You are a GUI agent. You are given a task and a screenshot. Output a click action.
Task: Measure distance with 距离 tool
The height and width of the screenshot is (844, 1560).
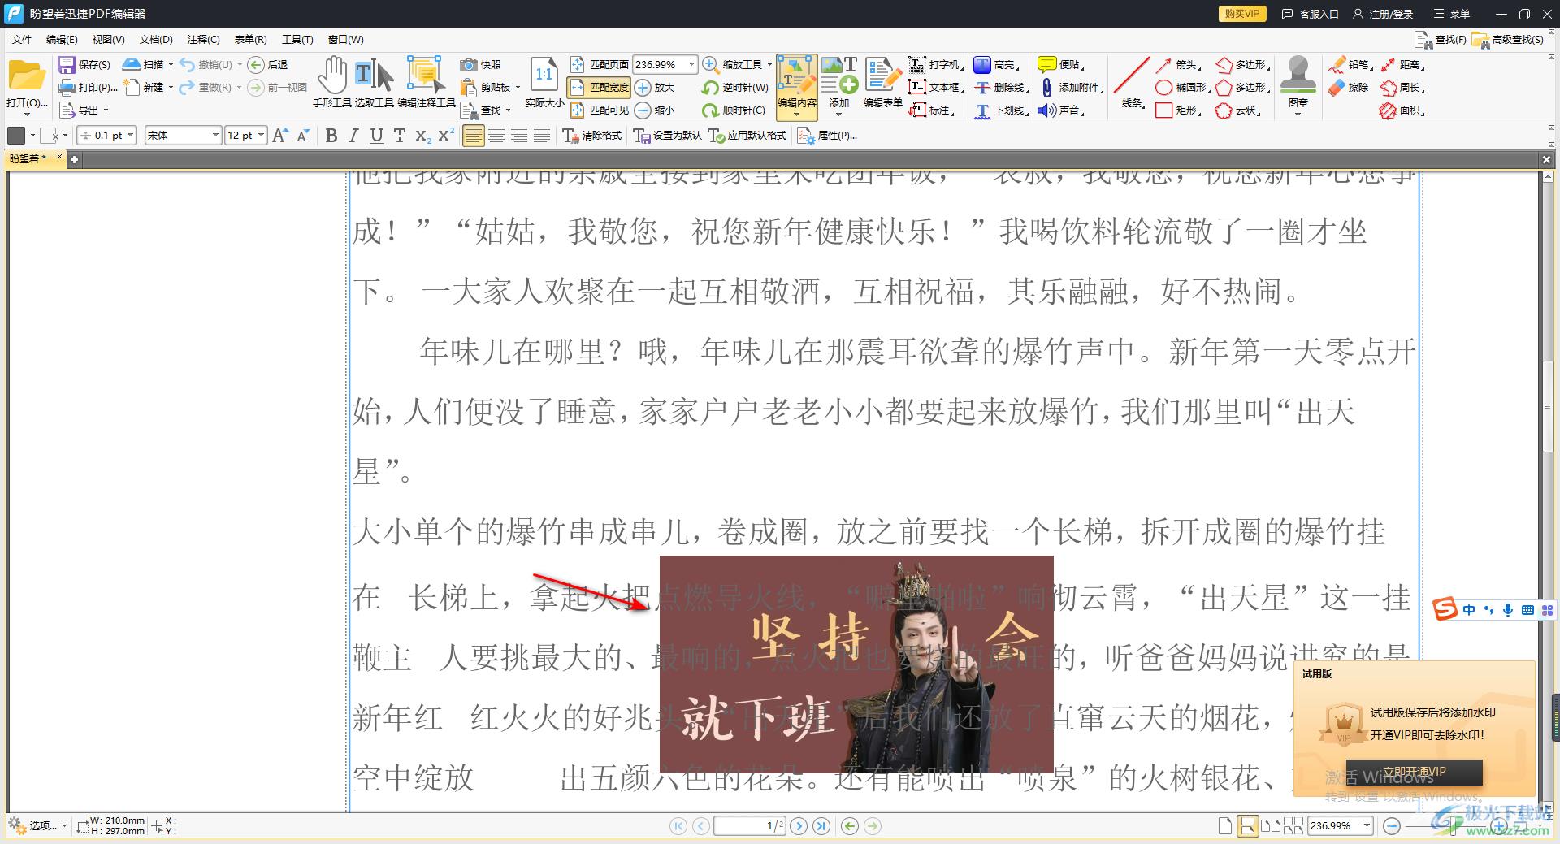[x=1402, y=64]
